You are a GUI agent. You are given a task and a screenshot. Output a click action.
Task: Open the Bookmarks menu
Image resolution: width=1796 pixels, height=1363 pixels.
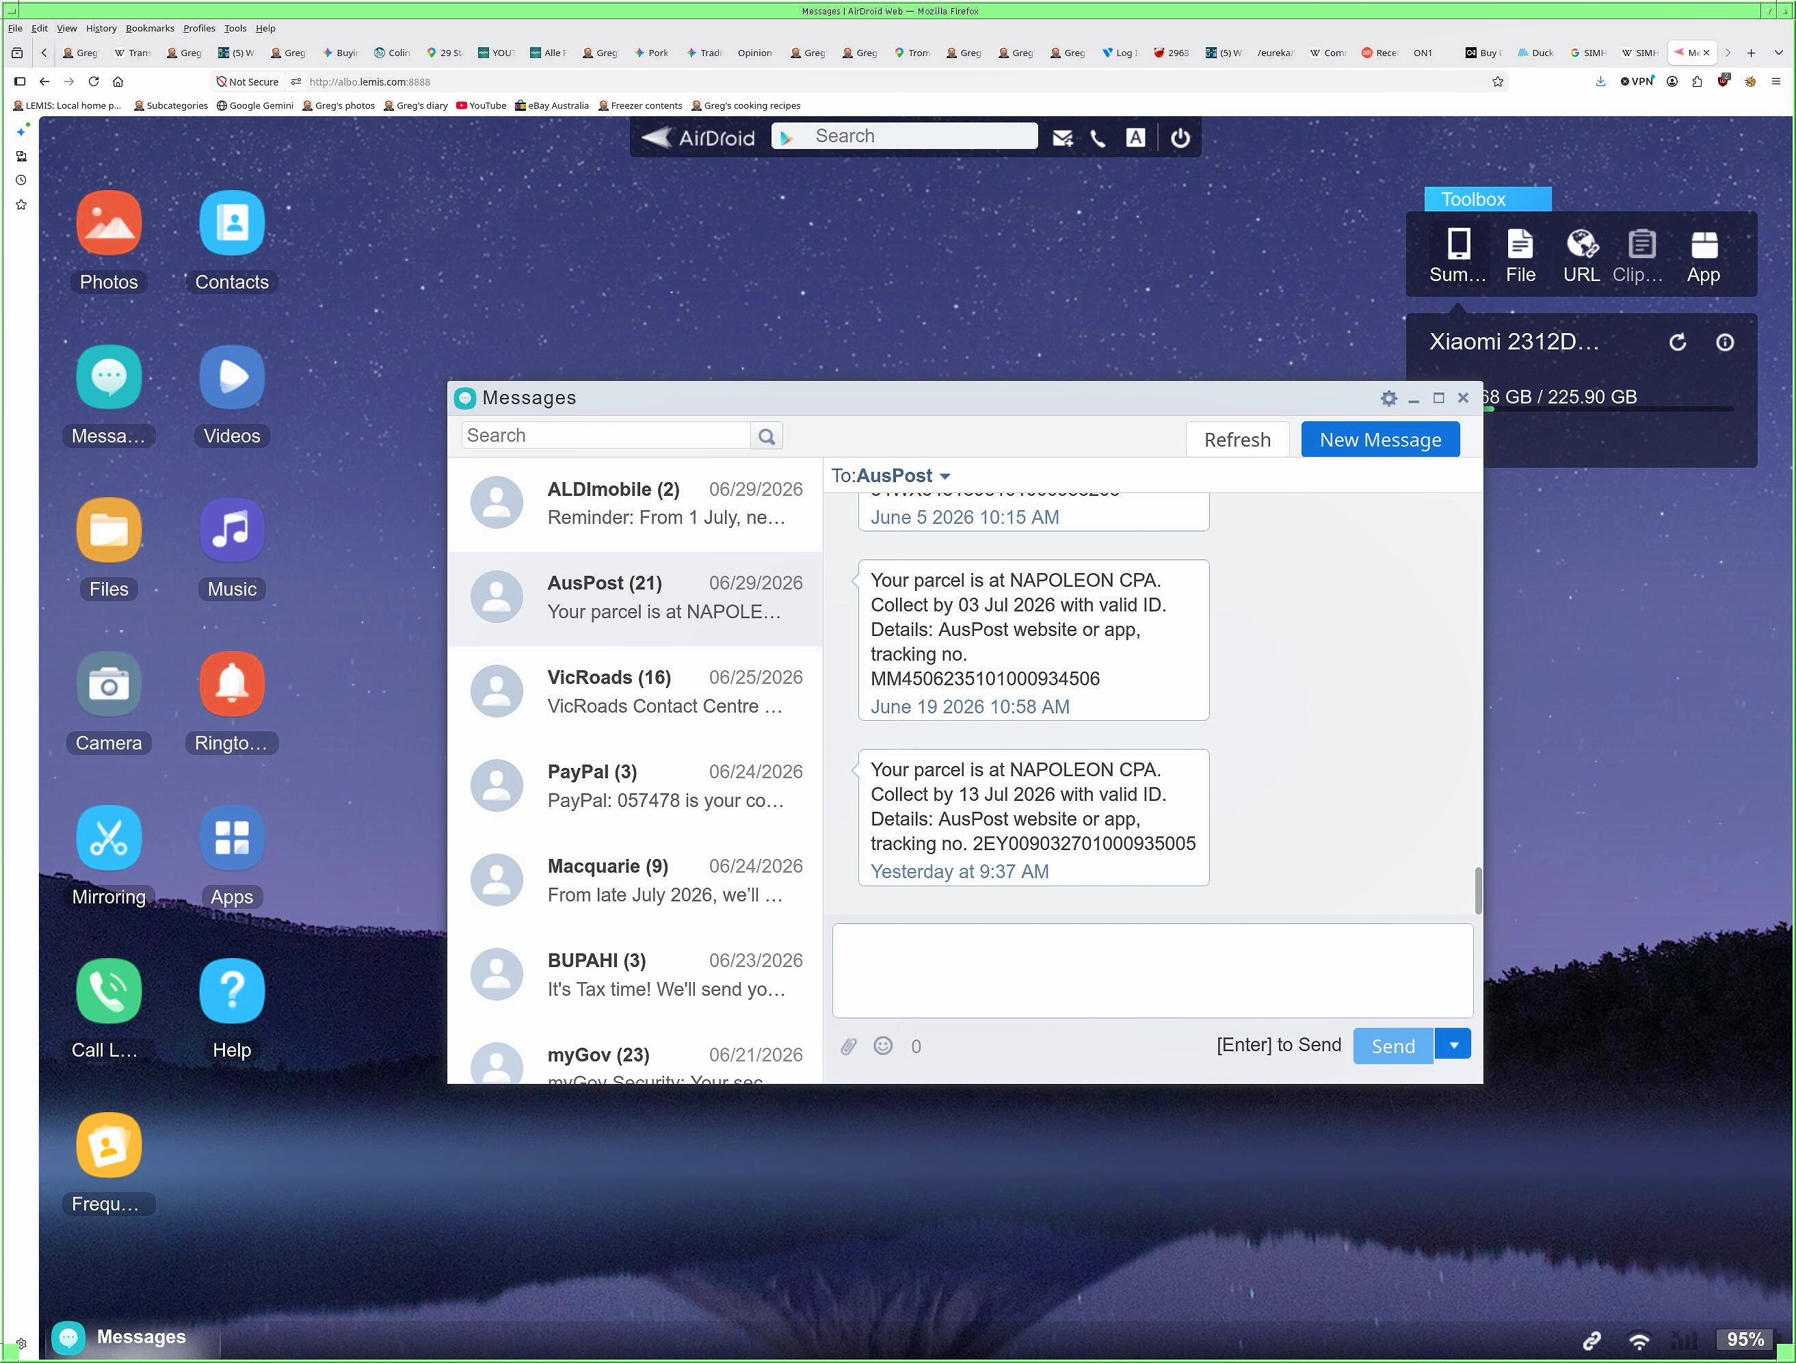pyautogui.click(x=149, y=27)
